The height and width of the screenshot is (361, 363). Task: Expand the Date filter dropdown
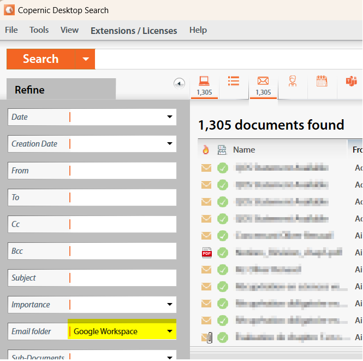click(169, 117)
